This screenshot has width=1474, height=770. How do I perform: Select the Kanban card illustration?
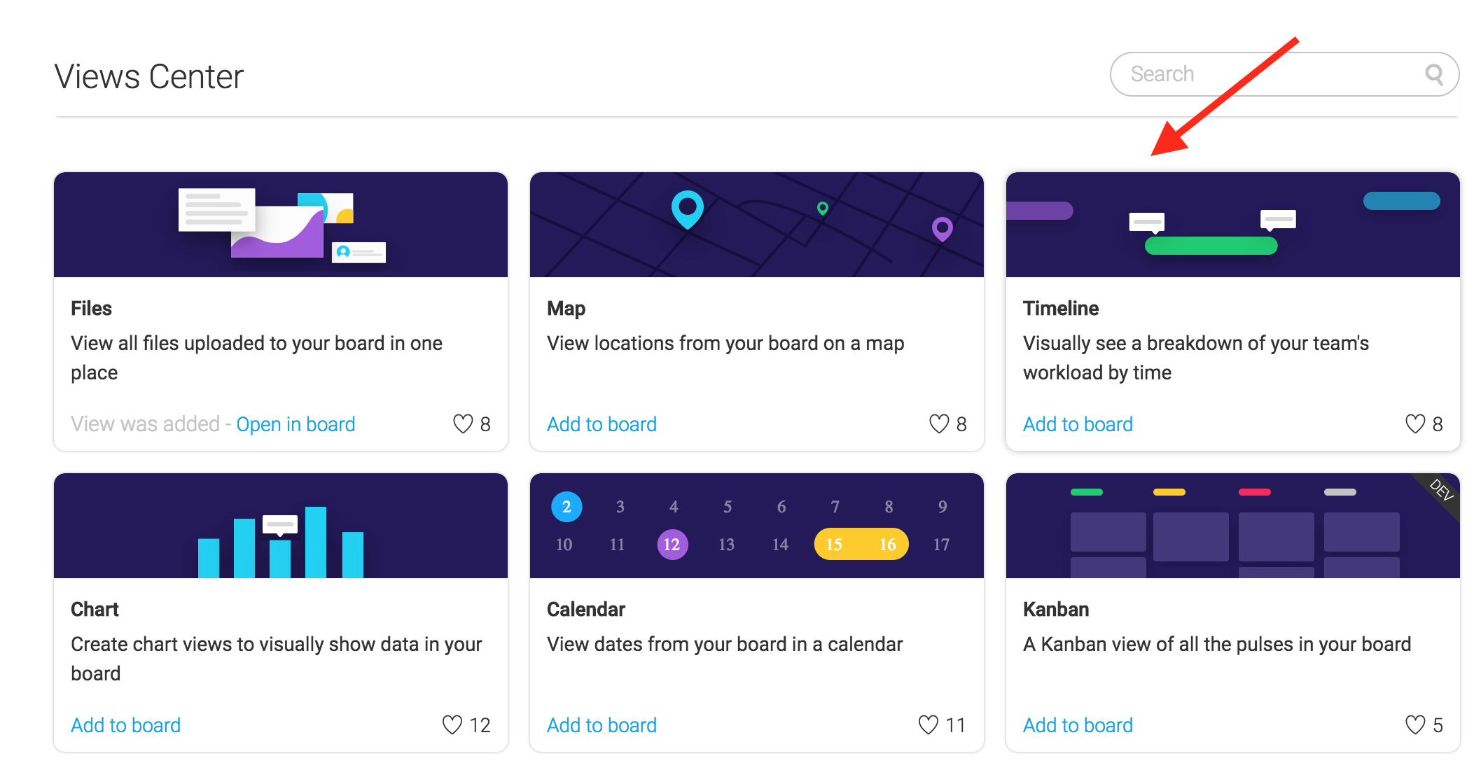[x=1233, y=526]
